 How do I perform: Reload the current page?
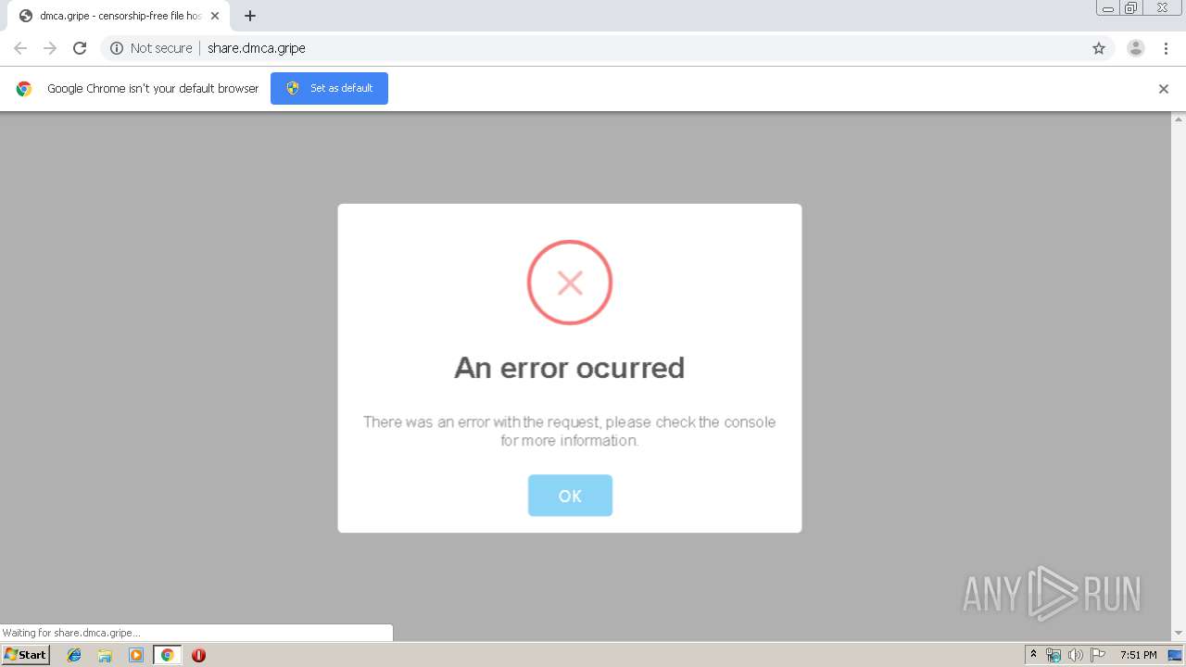[80, 48]
